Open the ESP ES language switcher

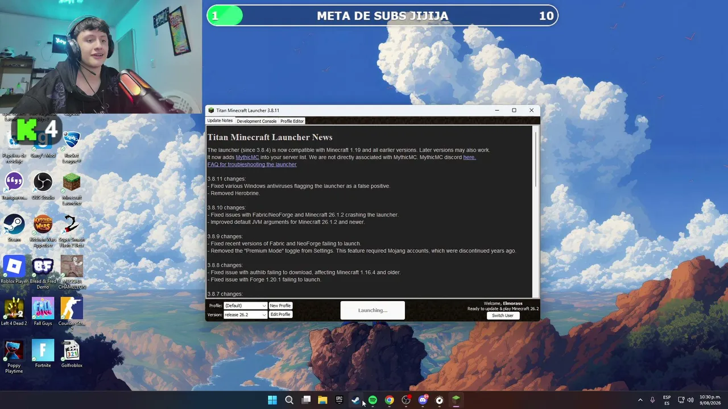(x=667, y=400)
